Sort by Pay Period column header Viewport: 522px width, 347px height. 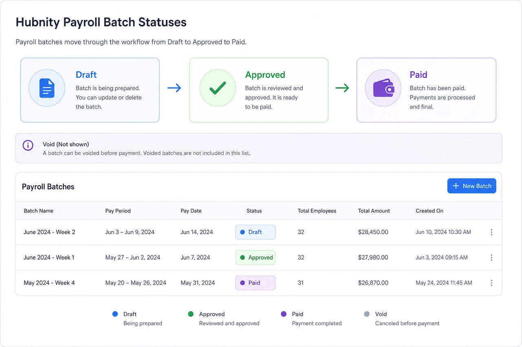tap(118, 211)
